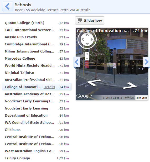
Task: Move along the right street arrow
Action: click(x=130, y=86)
